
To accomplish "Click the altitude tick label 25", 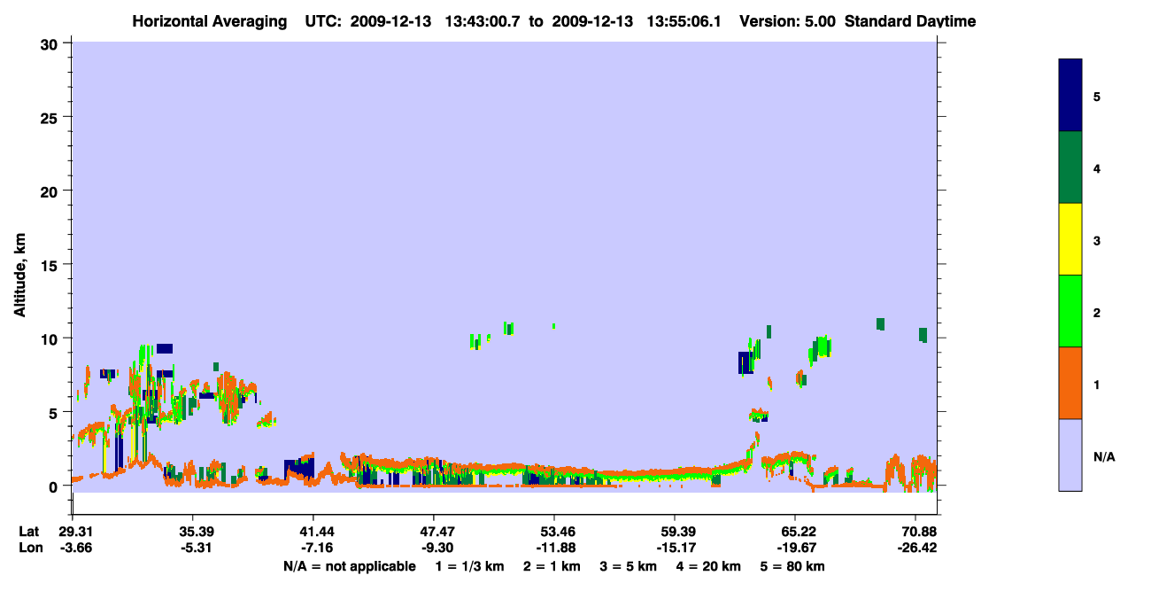I will tap(51, 117).
